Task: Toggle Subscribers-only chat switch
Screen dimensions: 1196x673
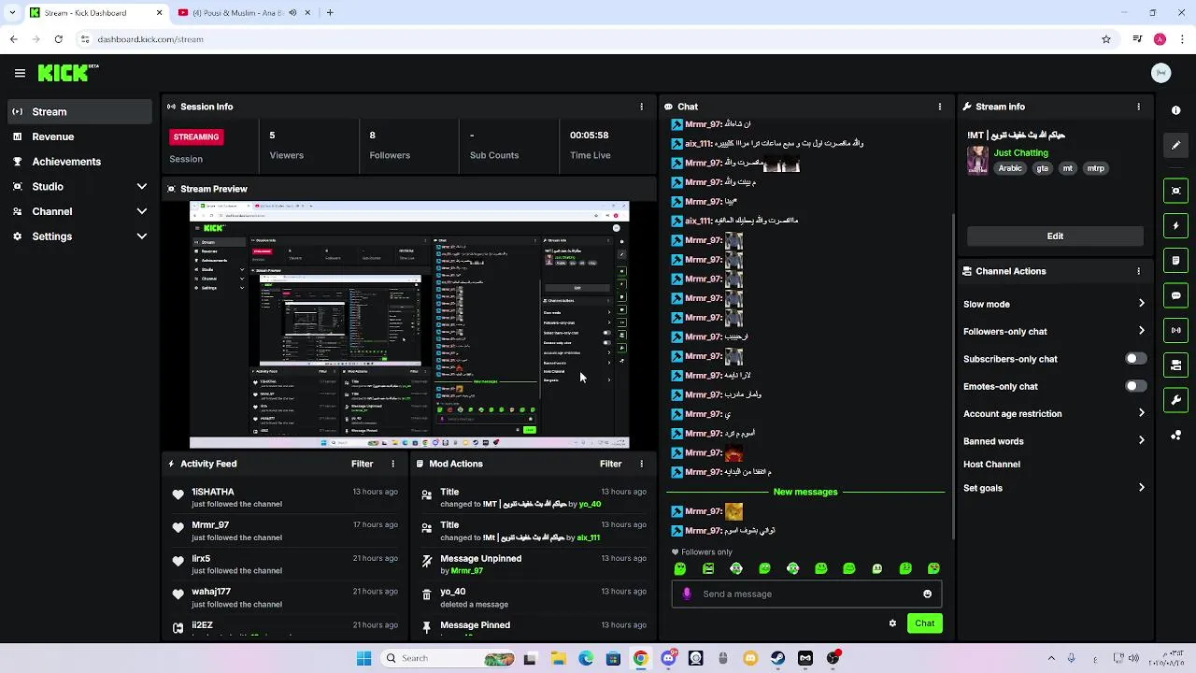Action: click(1135, 359)
